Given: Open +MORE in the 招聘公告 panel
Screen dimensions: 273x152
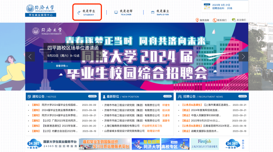Looking at the screenshot, I should tap(242, 96).
